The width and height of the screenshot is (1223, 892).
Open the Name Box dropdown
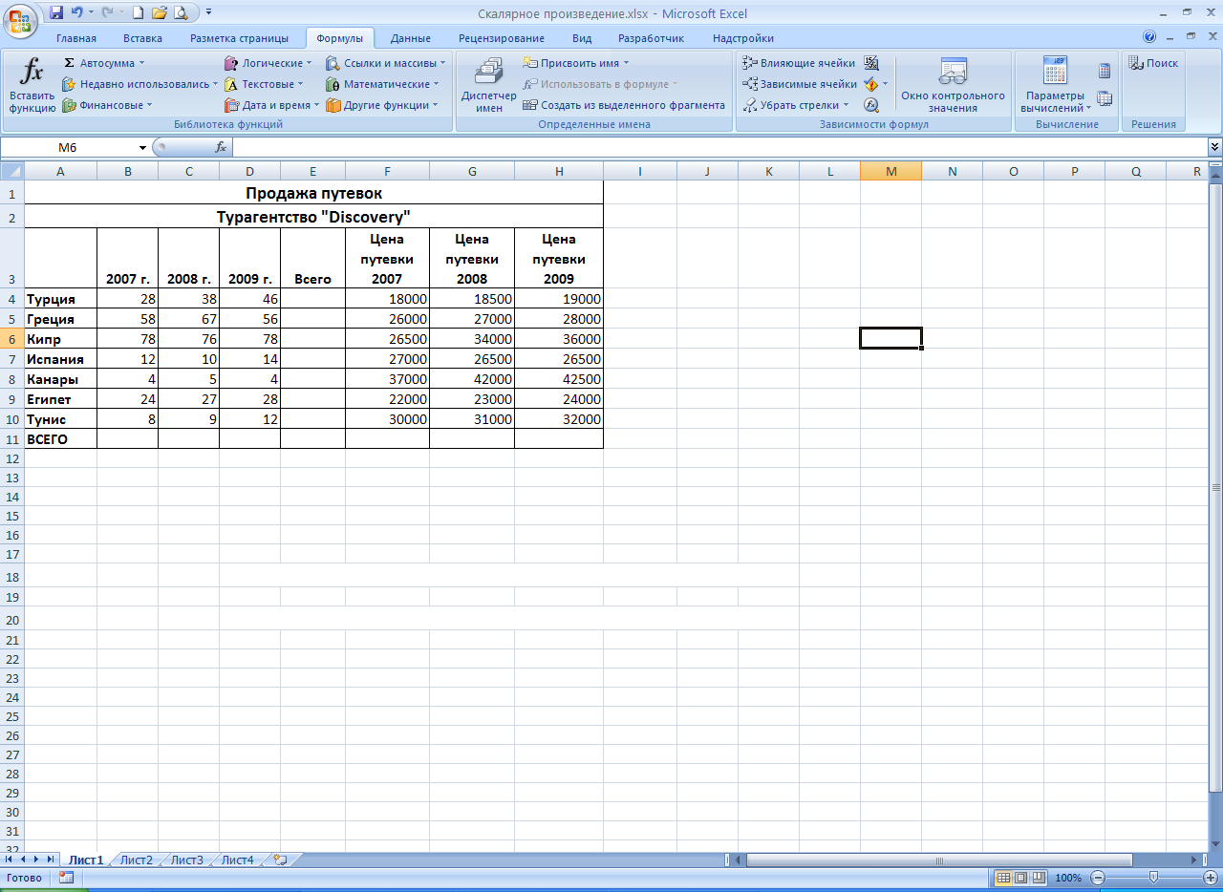click(x=143, y=147)
